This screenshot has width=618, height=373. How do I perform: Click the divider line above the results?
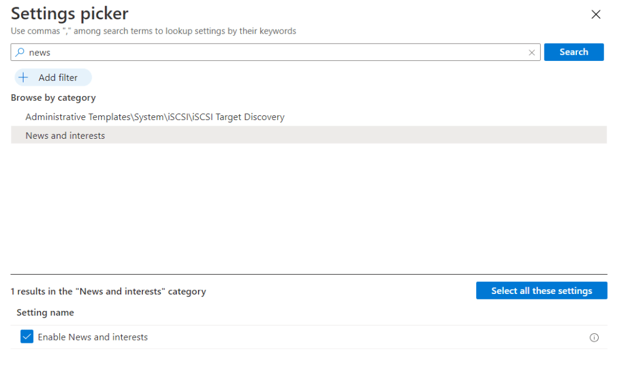[x=308, y=275]
